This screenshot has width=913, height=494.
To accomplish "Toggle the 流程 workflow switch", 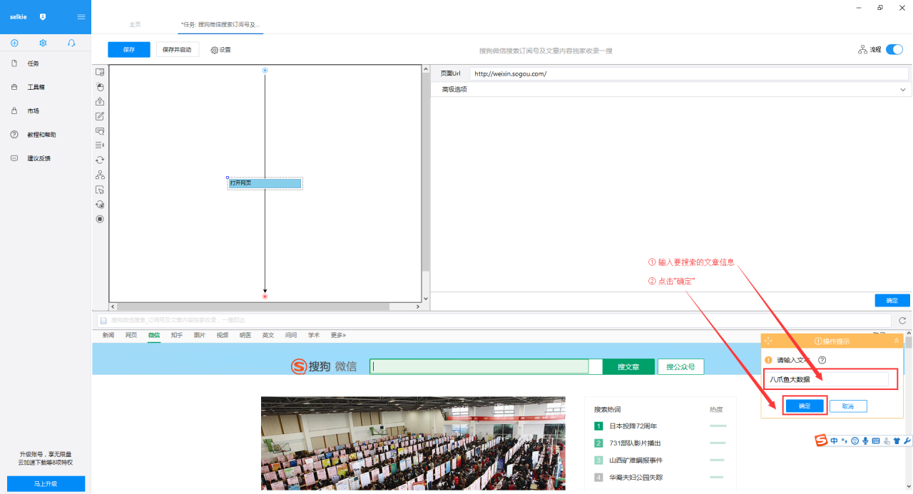I will tap(894, 50).
